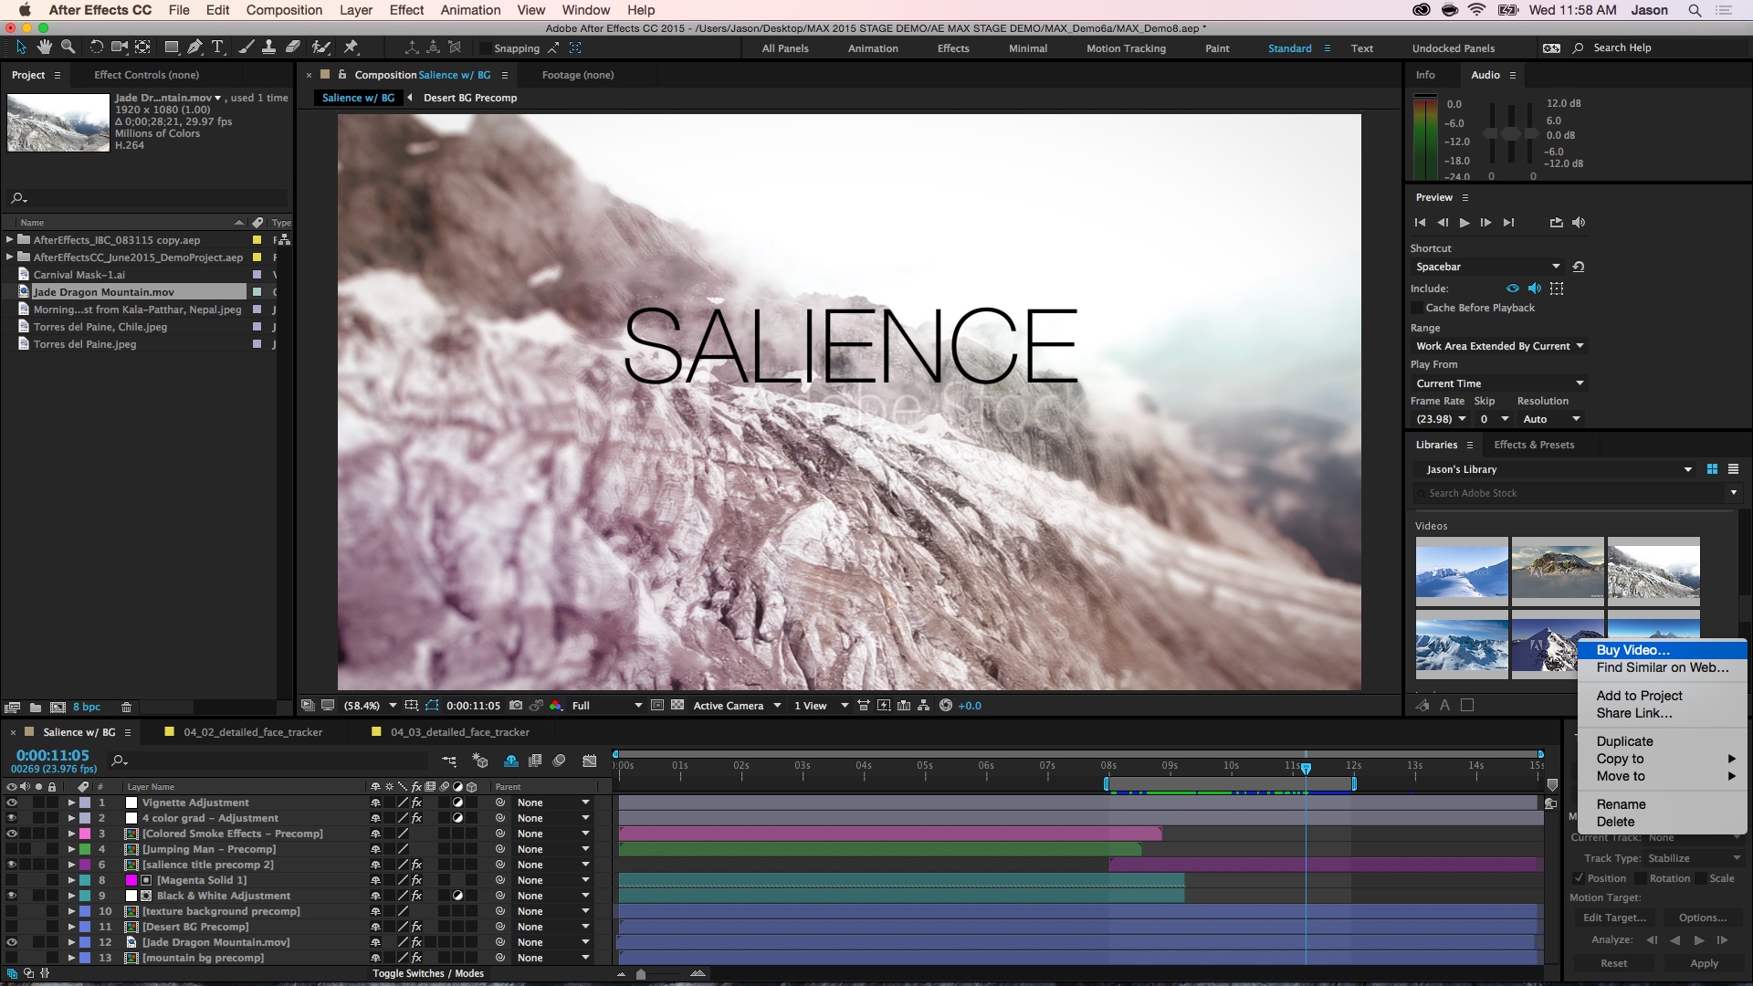Toggle visibility of Colored Smoke Effects Precomp layer
The image size is (1753, 986).
(11, 834)
